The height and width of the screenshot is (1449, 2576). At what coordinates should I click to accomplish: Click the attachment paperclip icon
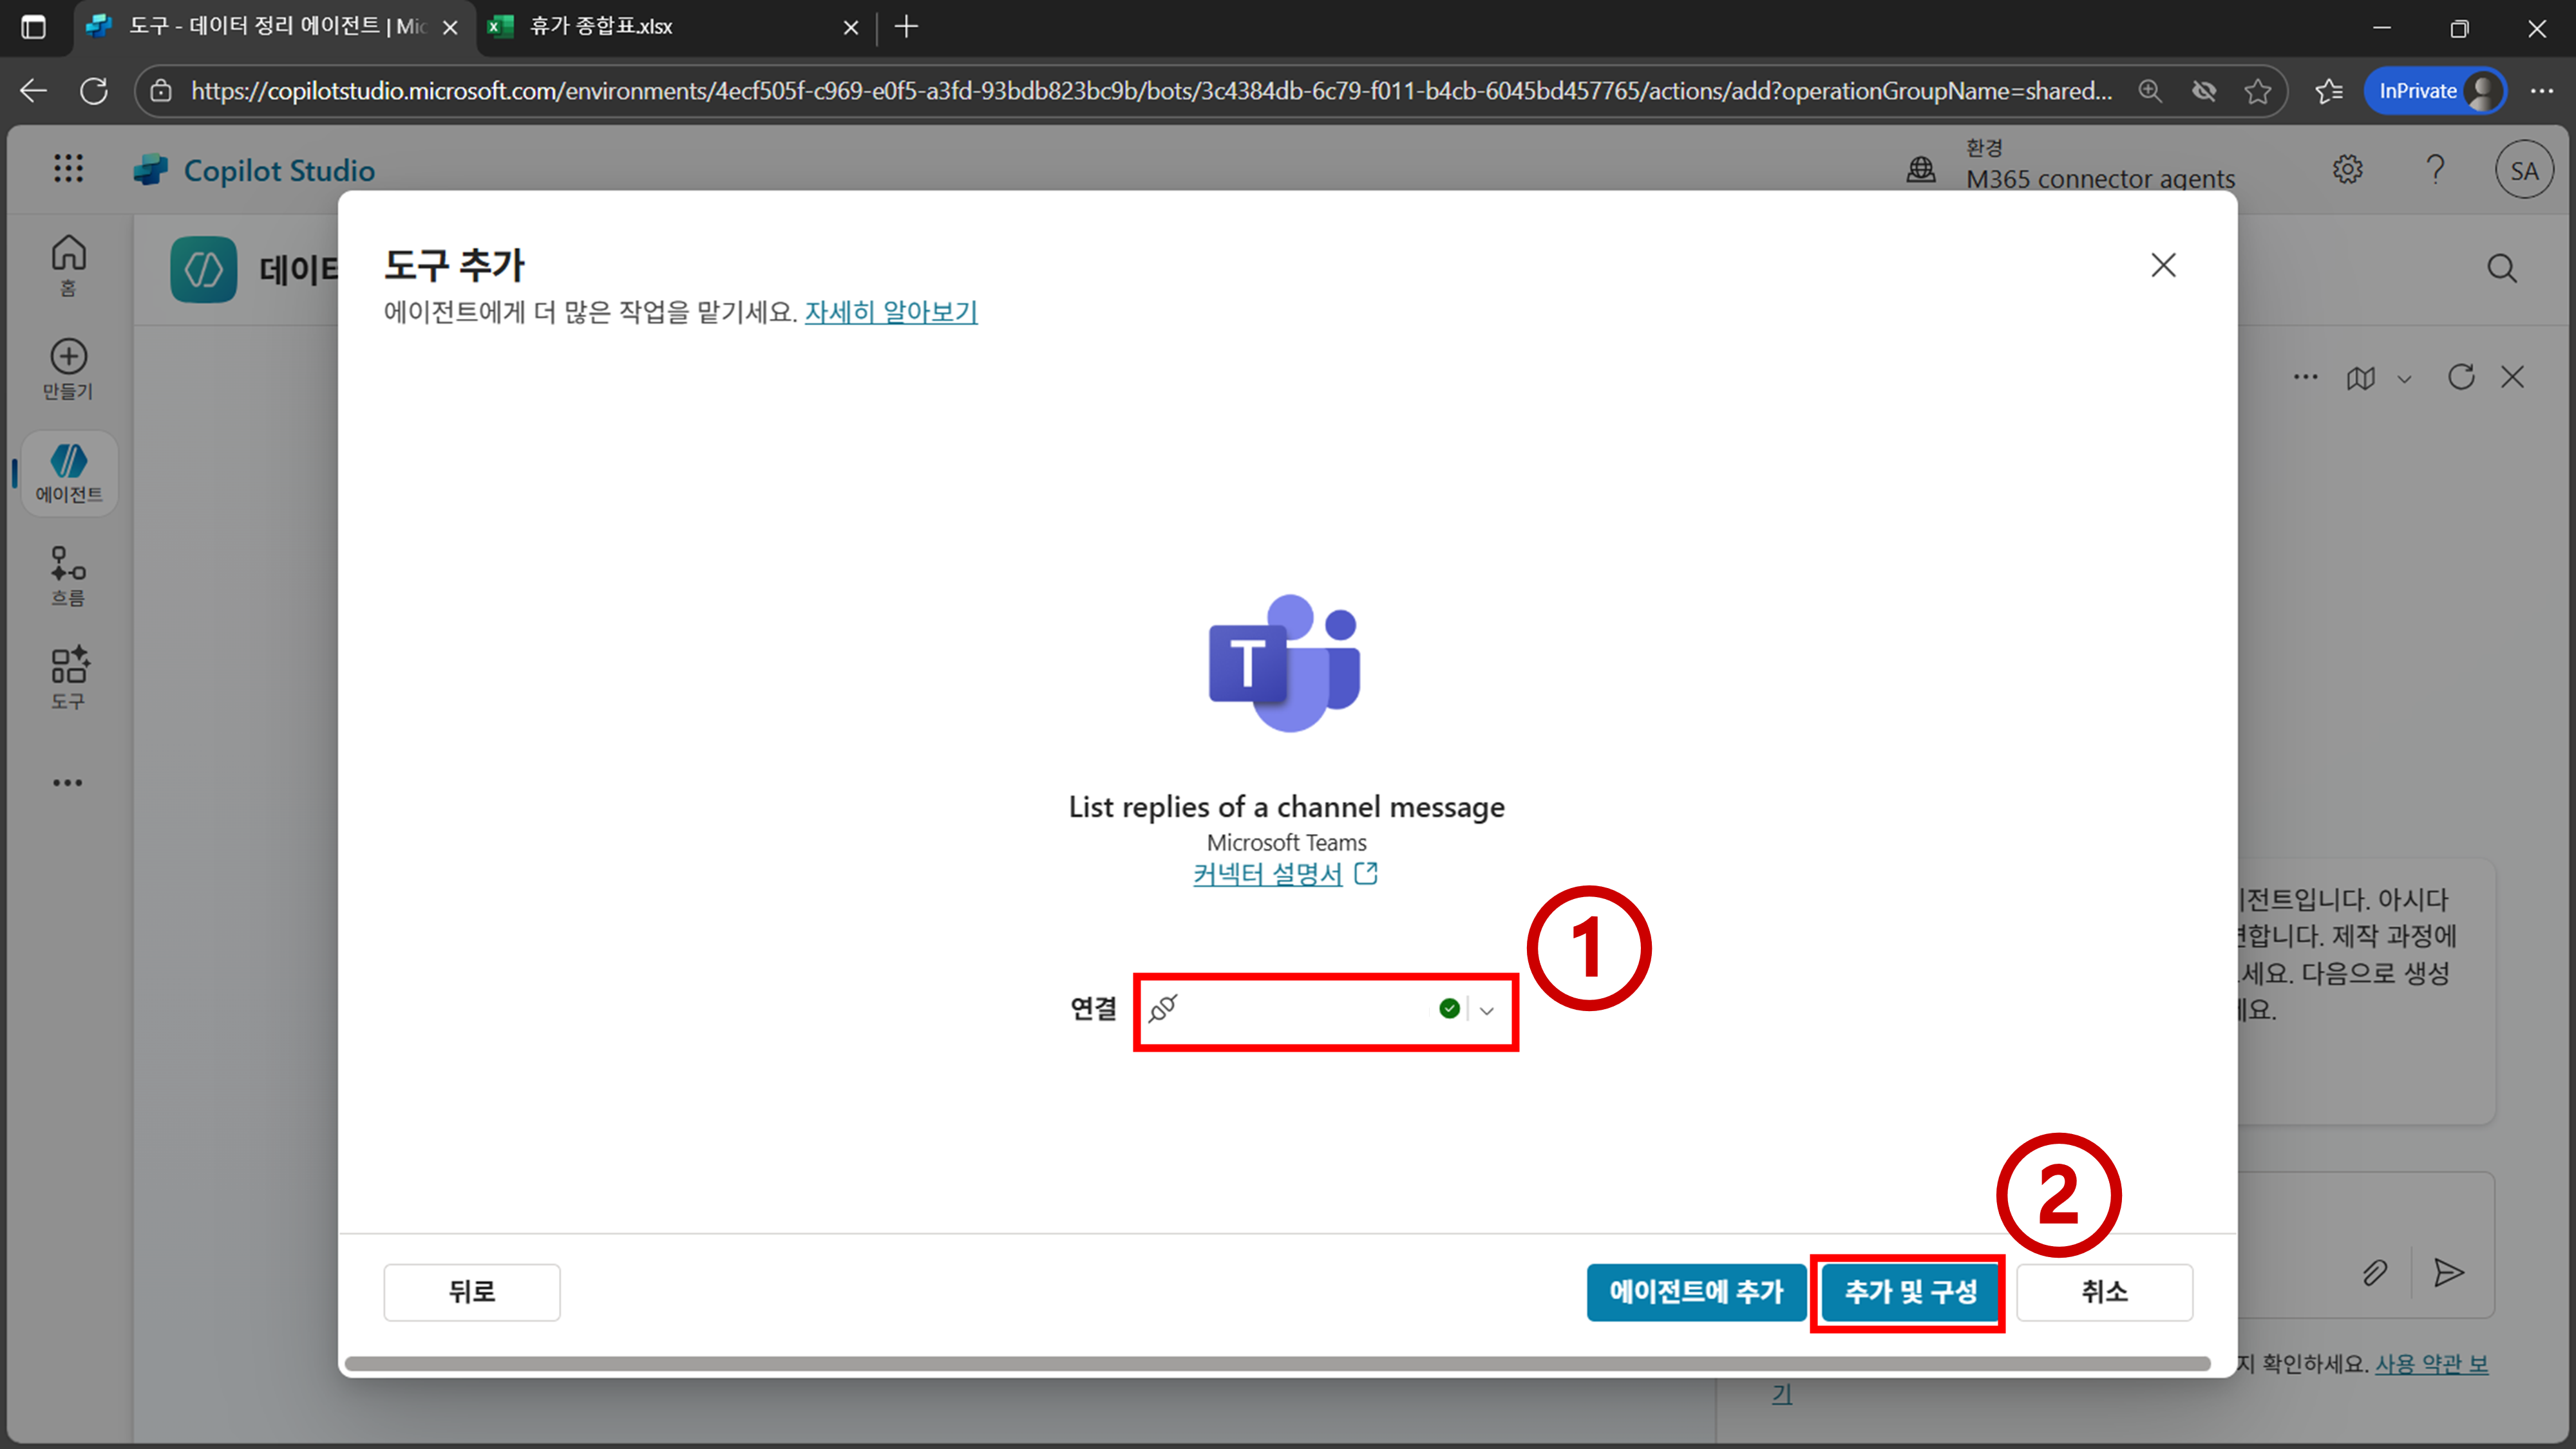2374,1272
